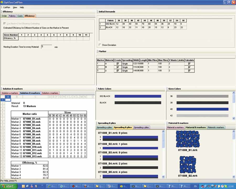Select the Efficiency tab

point(30,16)
